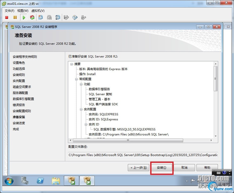Select tree item 操作: Install
This screenshot has height=193, width=234.
click(87, 74)
